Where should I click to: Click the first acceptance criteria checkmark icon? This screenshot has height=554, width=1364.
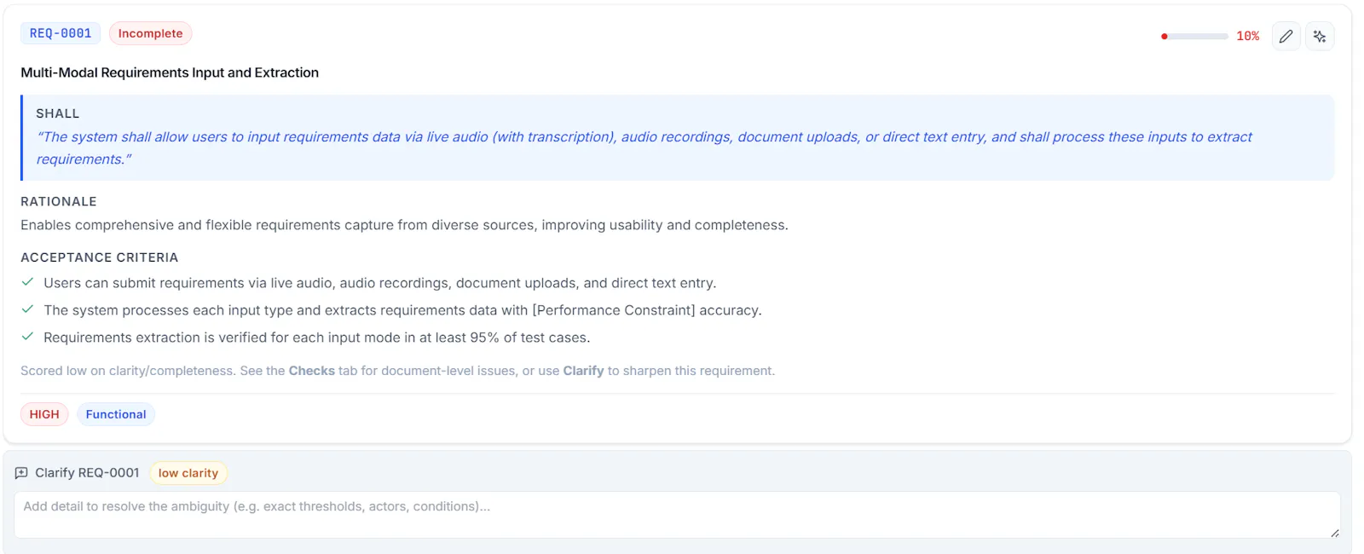point(27,282)
